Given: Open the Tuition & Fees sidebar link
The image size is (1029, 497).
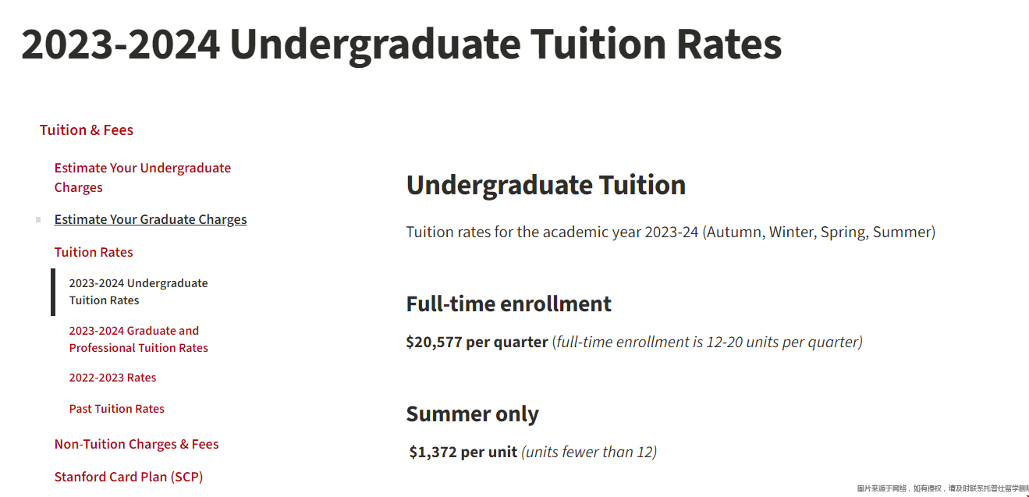Looking at the screenshot, I should [87, 130].
